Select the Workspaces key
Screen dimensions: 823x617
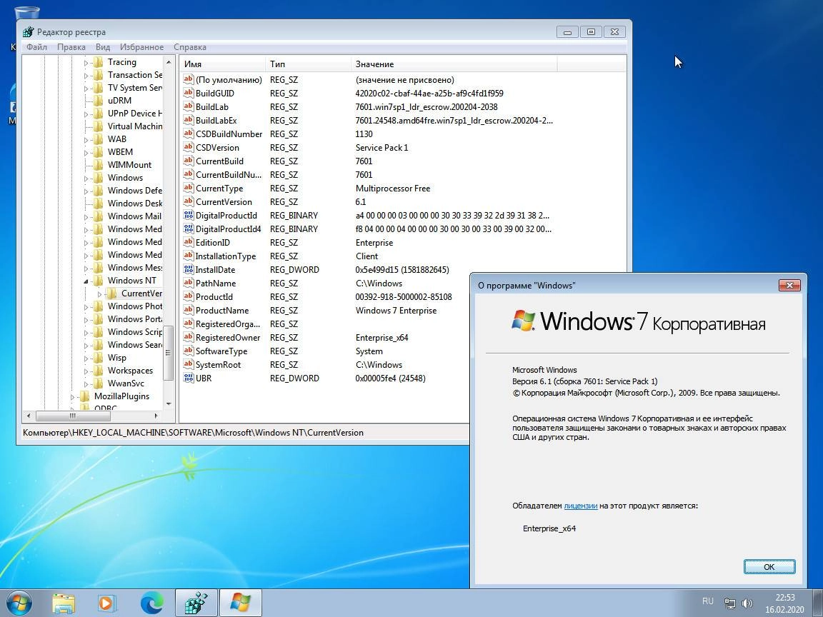coord(130,370)
